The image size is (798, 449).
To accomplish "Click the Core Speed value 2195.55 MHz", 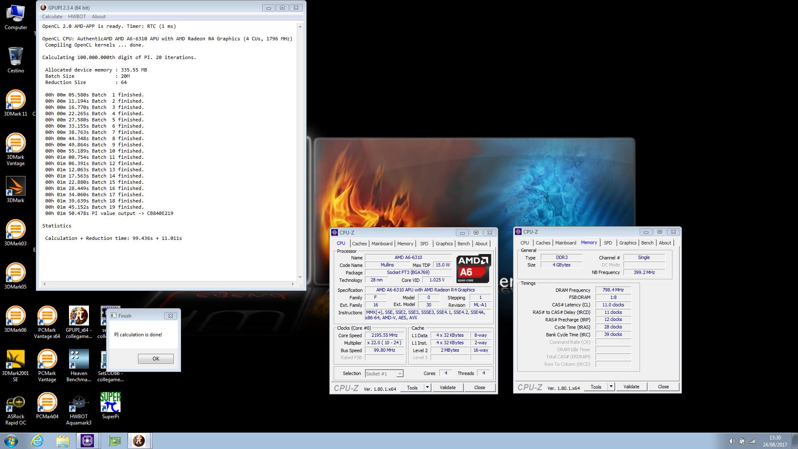I will point(384,335).
